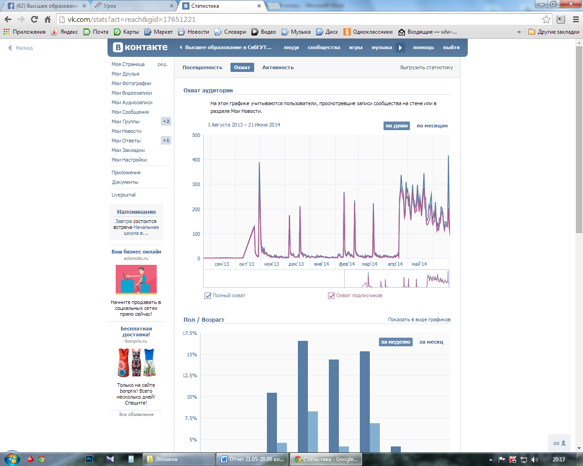The height and width of the screenshot is (466, 583).
Task: Open помощь in VK header
Action: tap(424, 47)
